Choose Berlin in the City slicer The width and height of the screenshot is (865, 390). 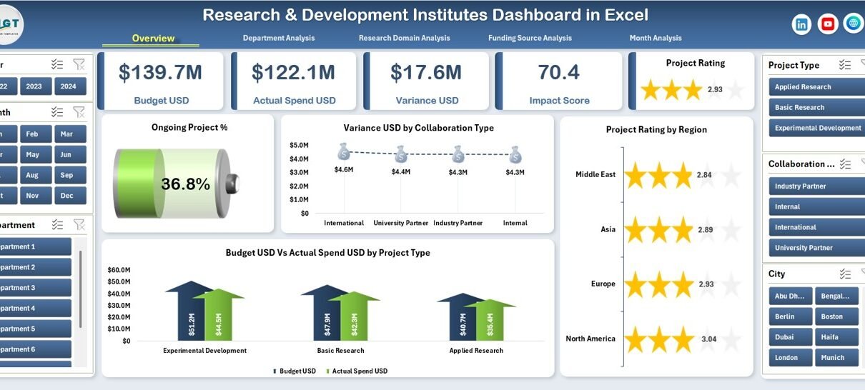click(x=789, y=316)
